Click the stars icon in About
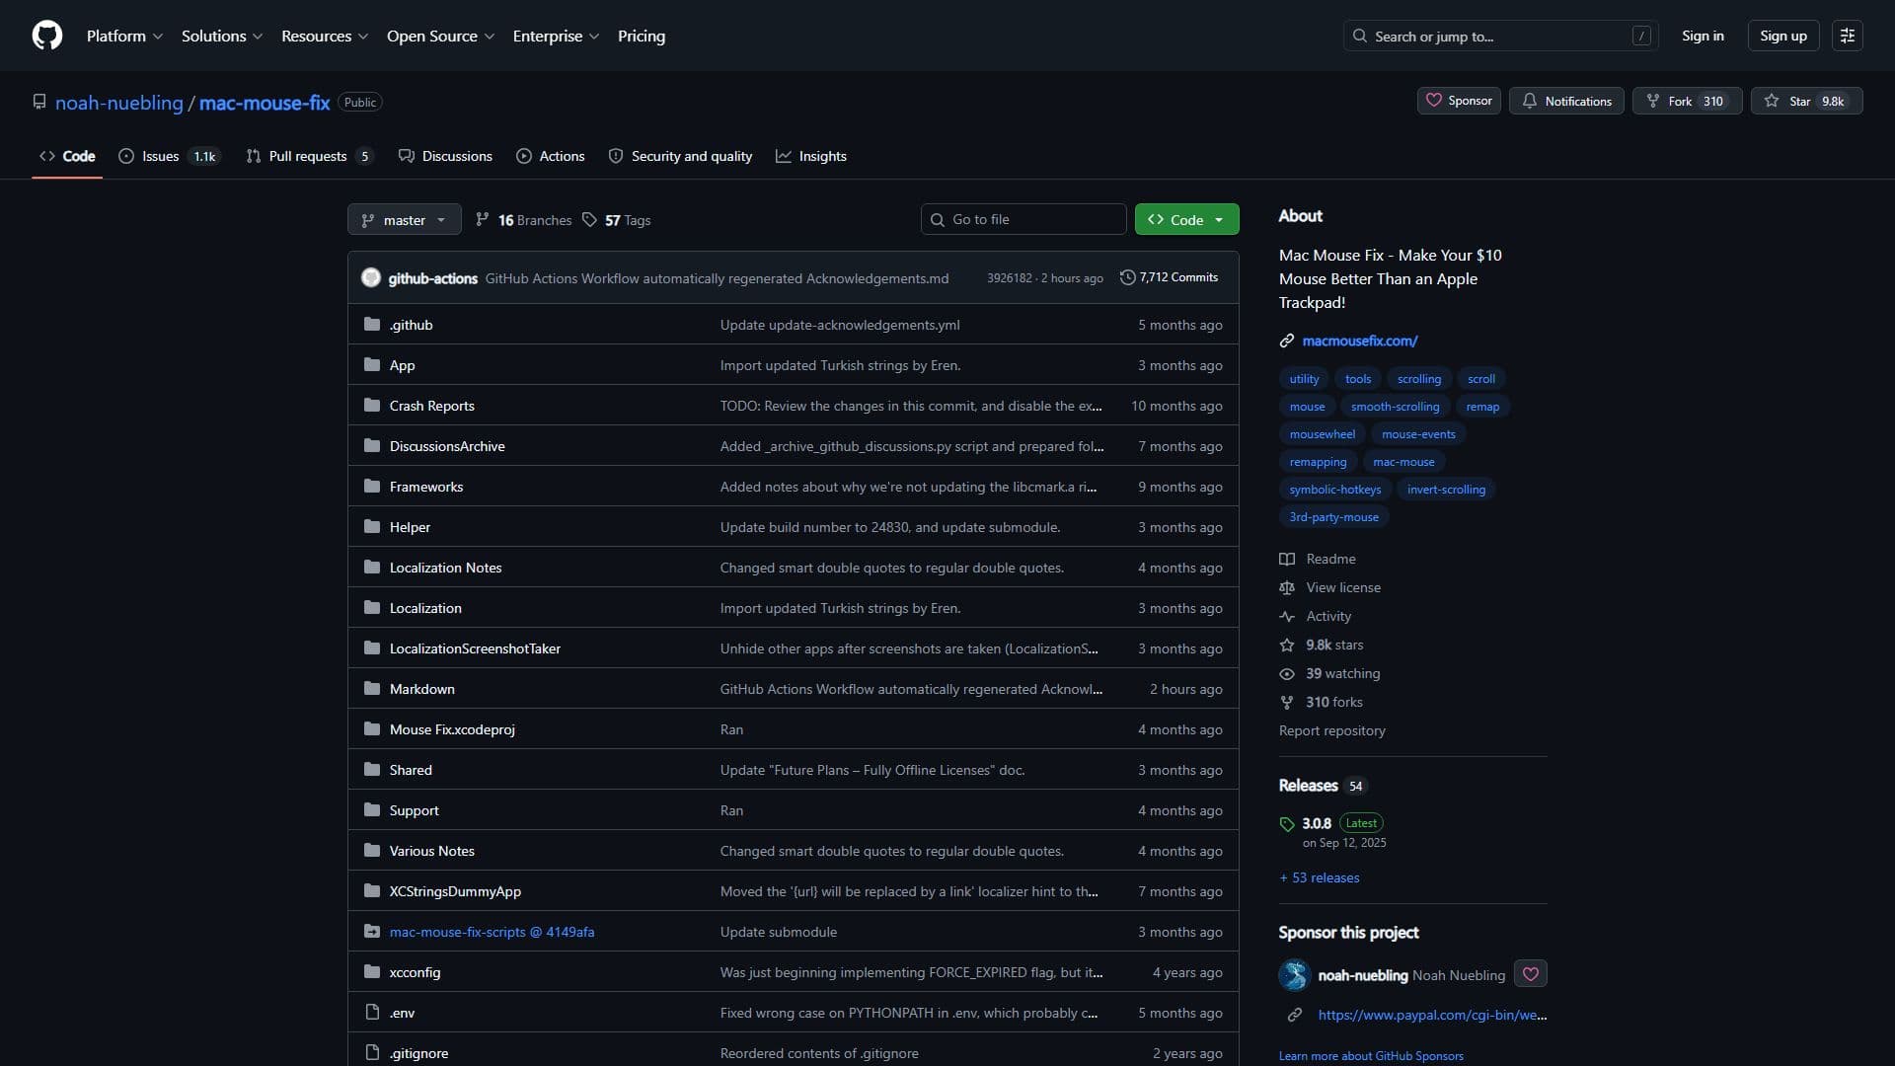1895x1066 pixels. [1287, 646]
